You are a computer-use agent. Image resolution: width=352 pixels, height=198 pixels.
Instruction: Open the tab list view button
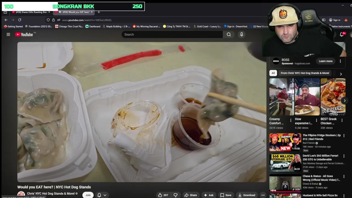(5, 12)
